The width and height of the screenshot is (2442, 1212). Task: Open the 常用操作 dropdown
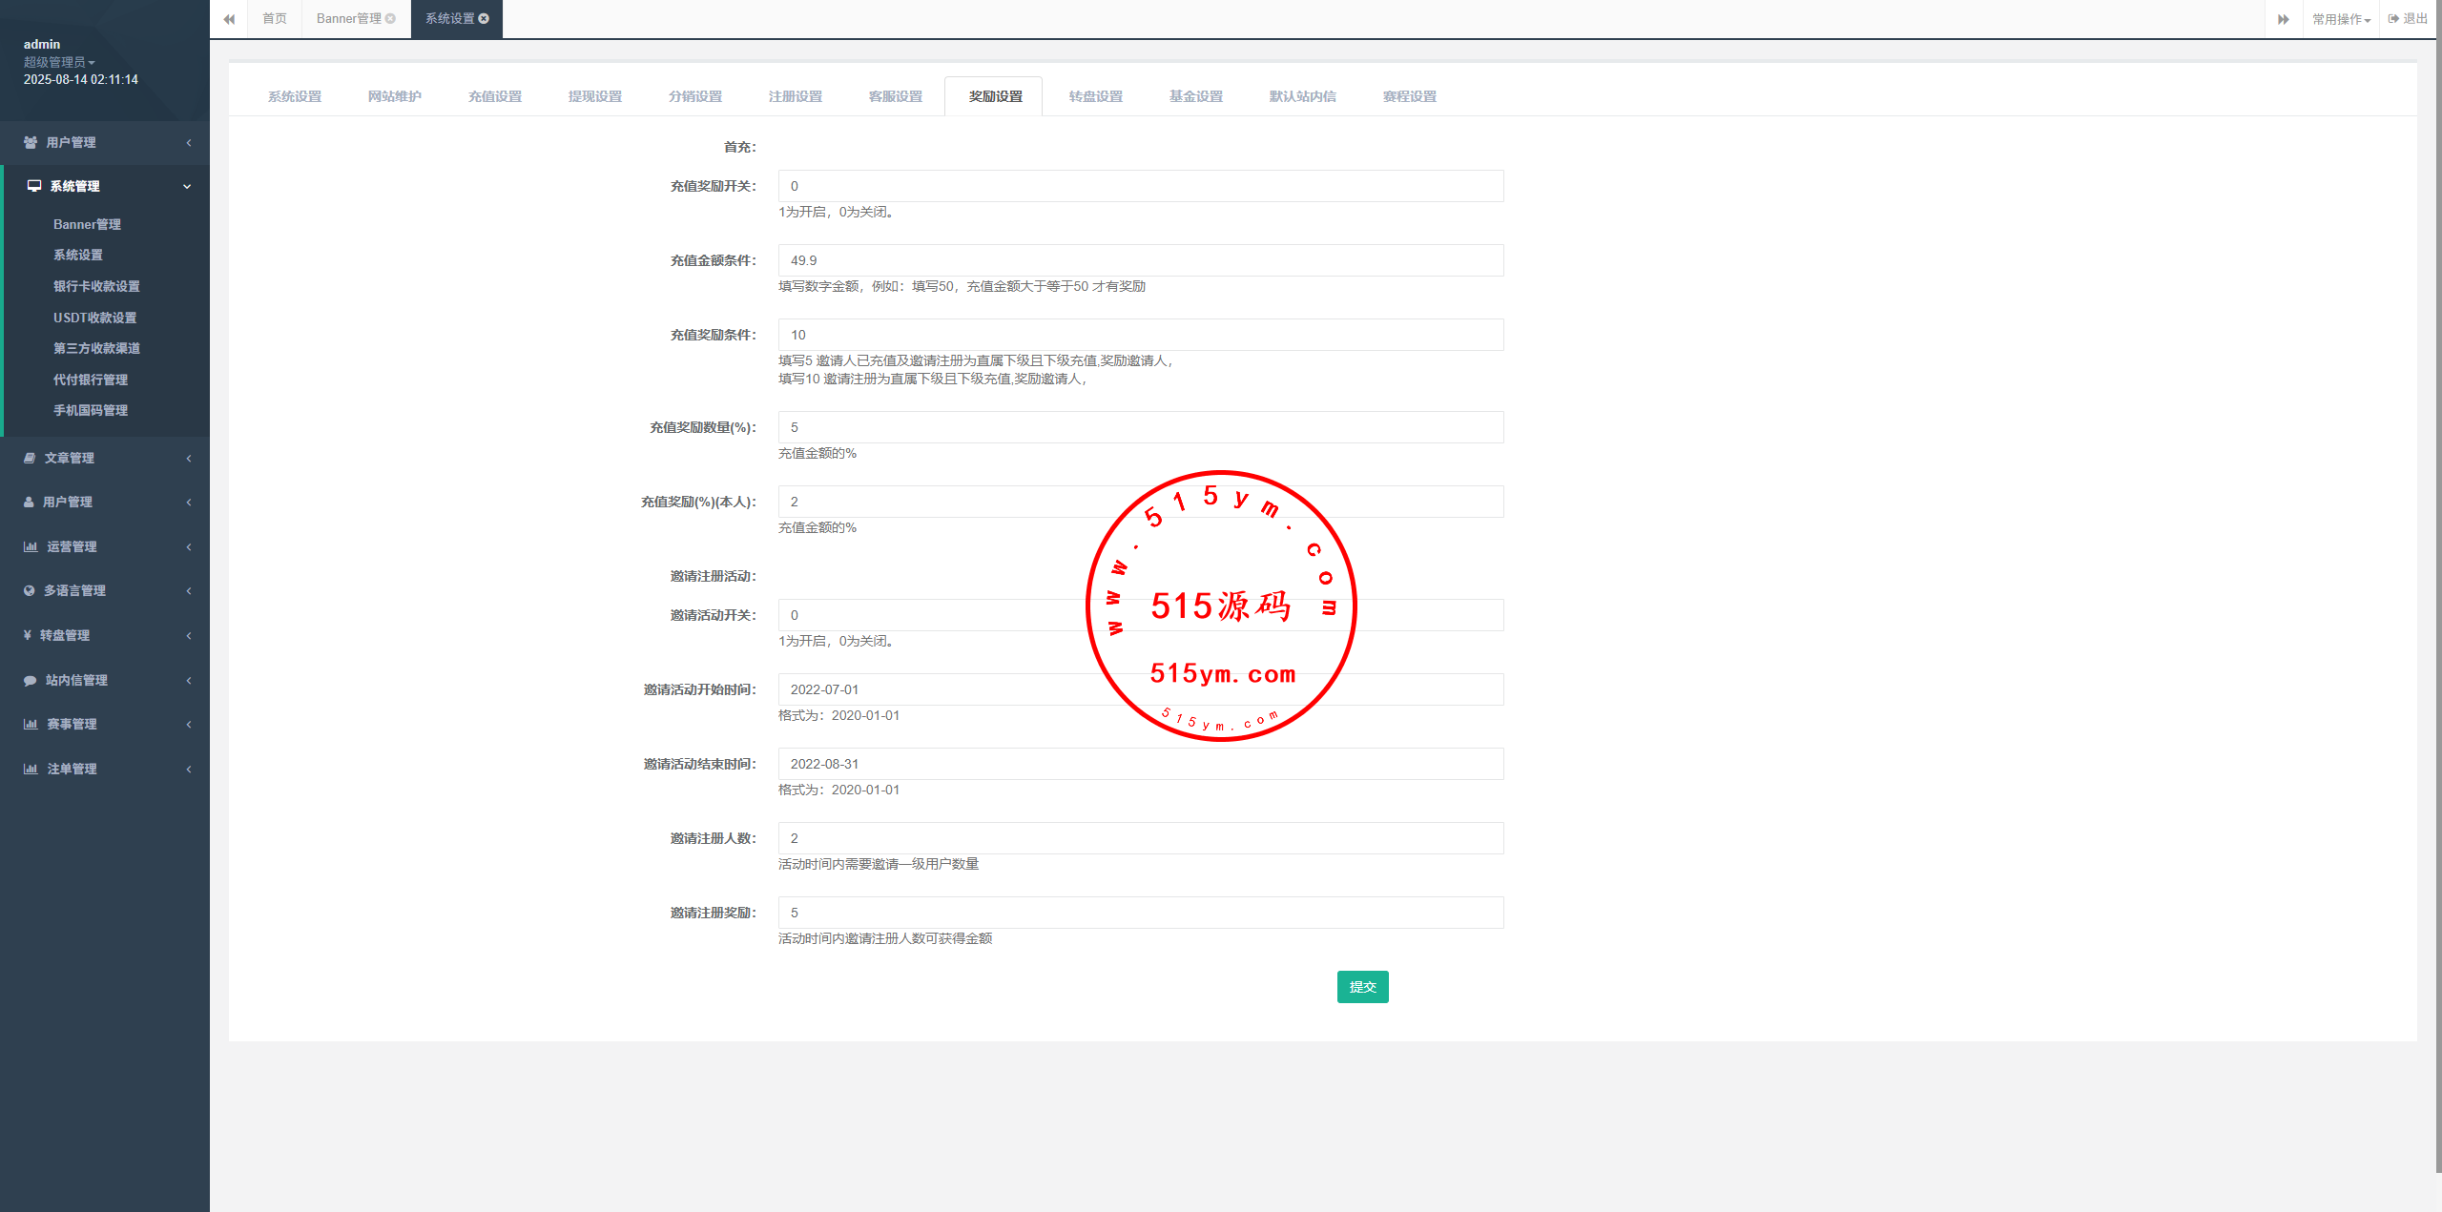[2341, 19]
